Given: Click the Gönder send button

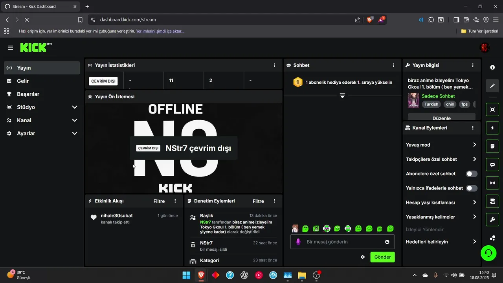Looking at the screenshot, I should pyautogui.click(x=382, y=257).
